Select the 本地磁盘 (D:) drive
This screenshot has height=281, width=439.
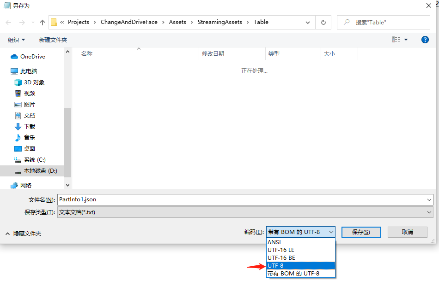[32, 171]
